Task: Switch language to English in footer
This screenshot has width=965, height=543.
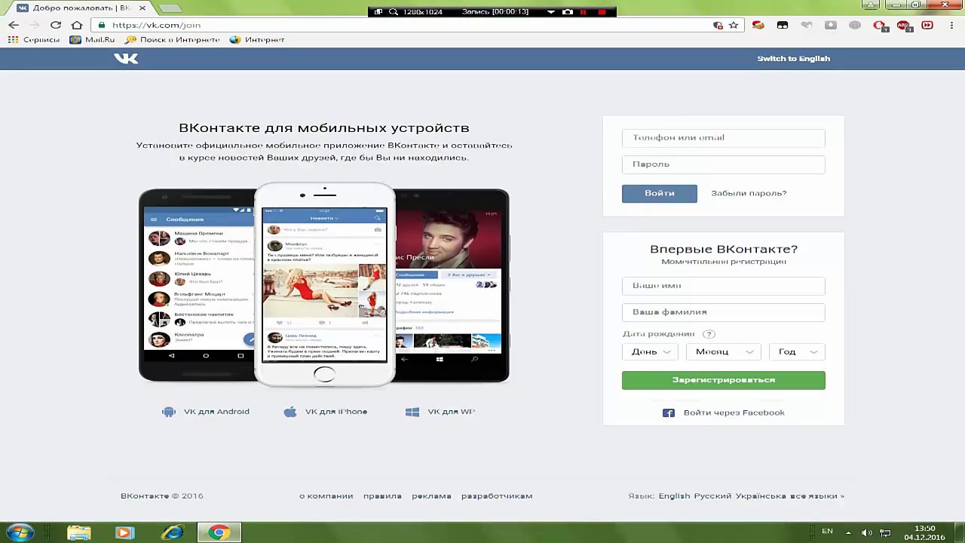Action: click(x=674, y=495)
